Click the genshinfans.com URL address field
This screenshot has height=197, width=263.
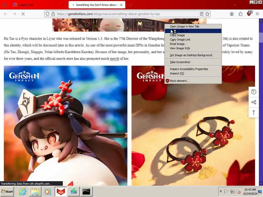coord(127,14)
